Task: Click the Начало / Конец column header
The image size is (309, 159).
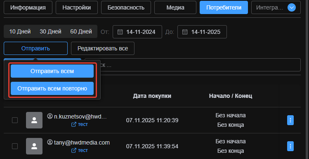Action: pyautogui.click(x=231, y=96)
